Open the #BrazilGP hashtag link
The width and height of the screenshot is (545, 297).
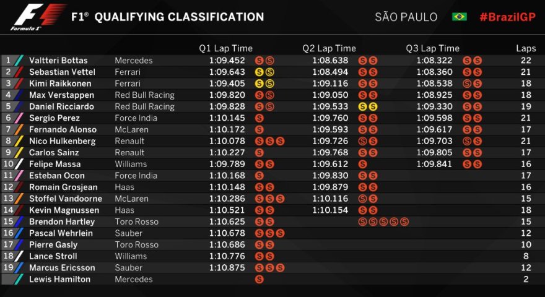(507, 17)
